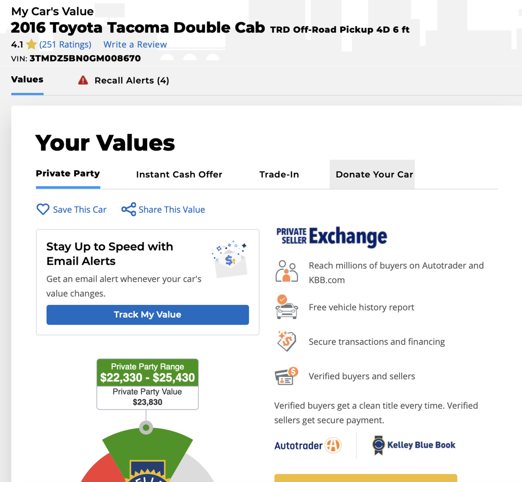Viewport: 522px width, 482px height.
Task: Click the heart Save This Car icon
Action: [43, 209]
